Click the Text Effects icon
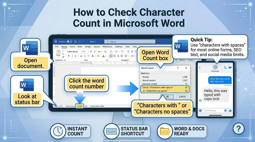The height and width of the screenshot is (142, 255). click(x=93, y=56)
